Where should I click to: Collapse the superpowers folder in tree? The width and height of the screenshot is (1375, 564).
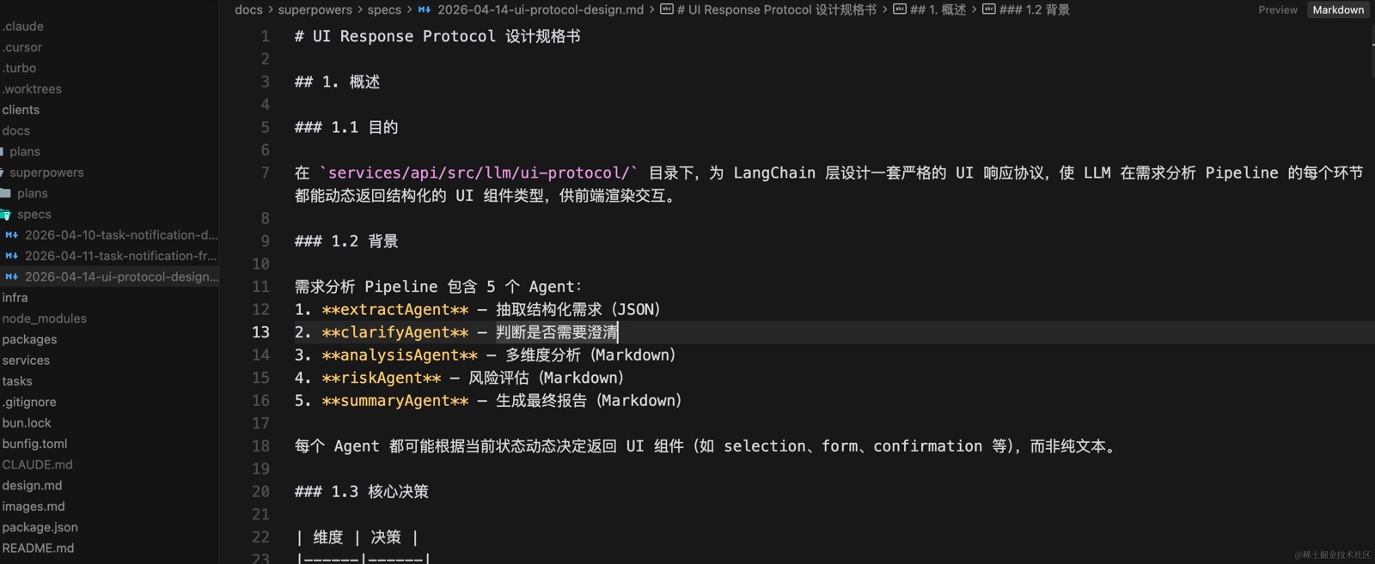[46, 173]
